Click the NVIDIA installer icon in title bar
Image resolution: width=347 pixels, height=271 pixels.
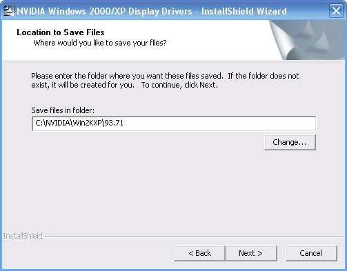coord(9,10)
